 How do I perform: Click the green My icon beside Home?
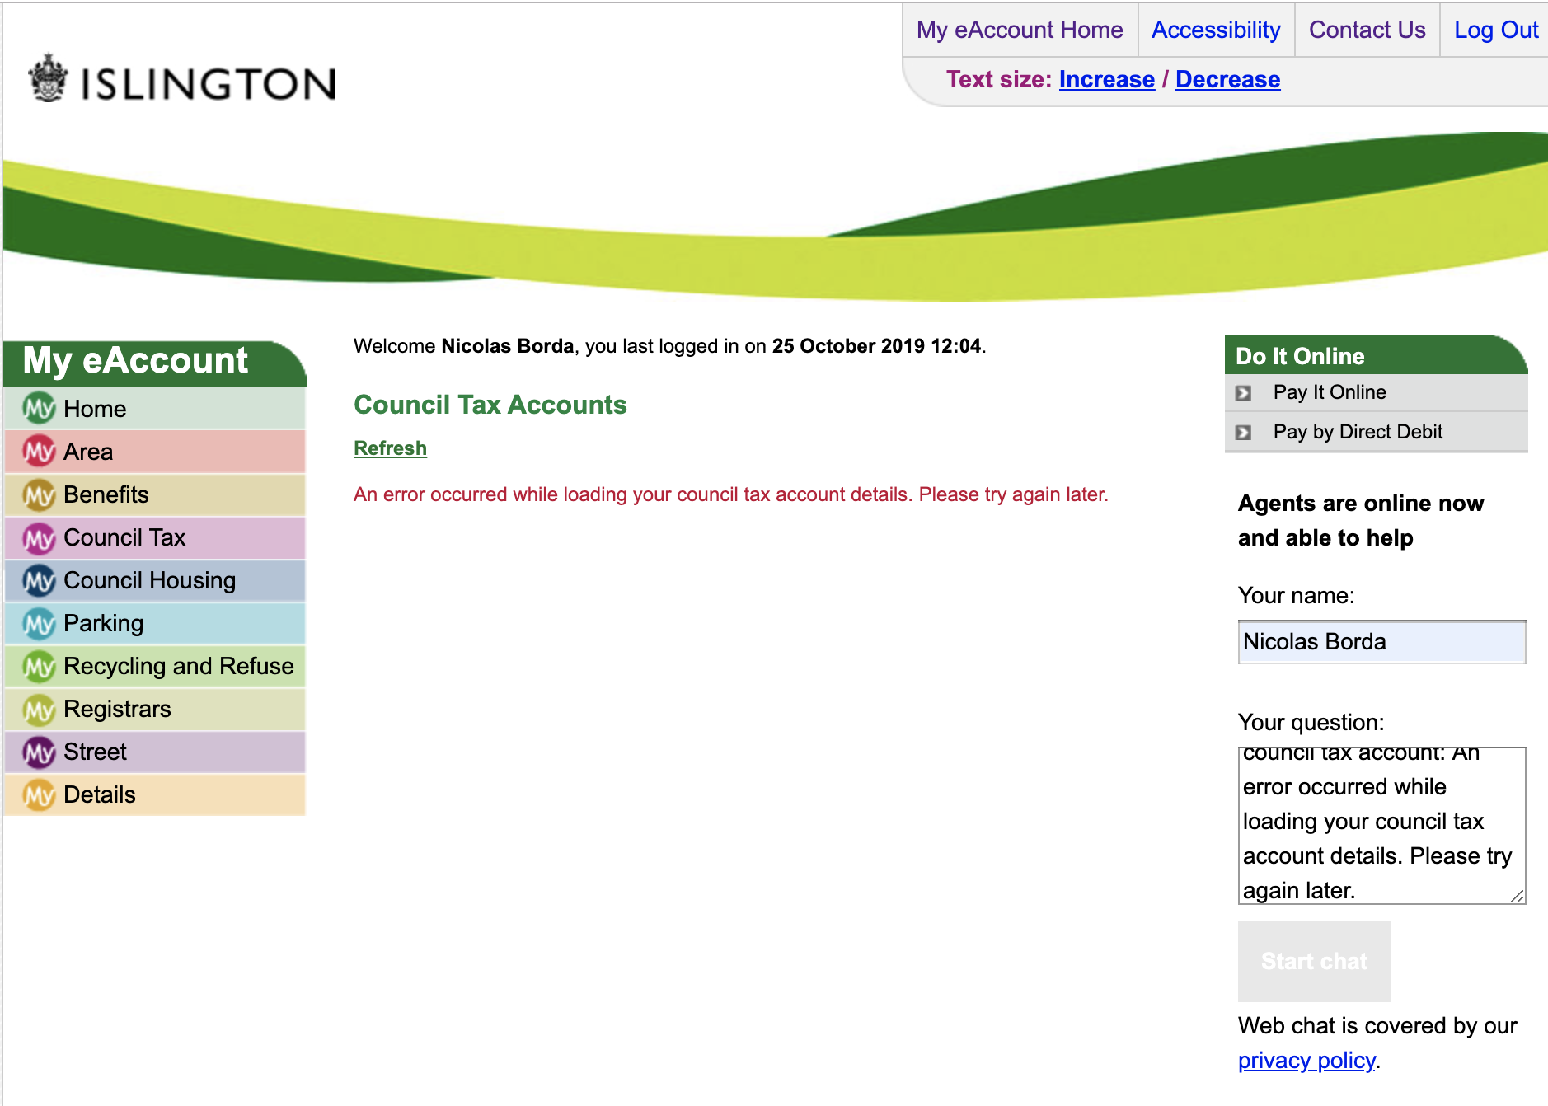(39, 408)
